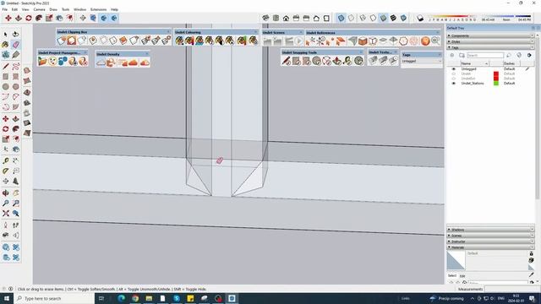This screenshot has width=541, height=304.
Task: Click the first Undet Snapping Tools icon
Action: [x=286, y=61]
